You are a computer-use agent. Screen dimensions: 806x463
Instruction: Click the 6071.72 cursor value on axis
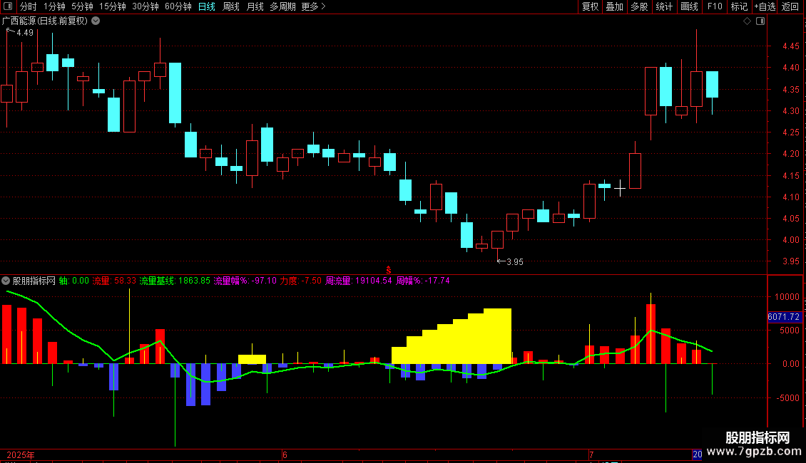[784, 317]
